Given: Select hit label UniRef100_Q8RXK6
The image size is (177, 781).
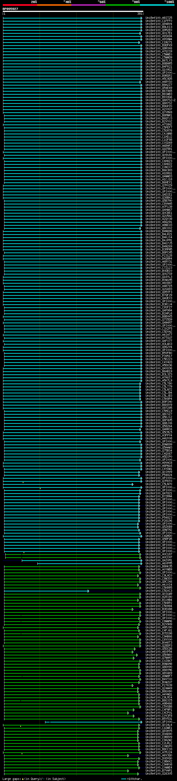Looking at the screenshot, I should [158, 48].
